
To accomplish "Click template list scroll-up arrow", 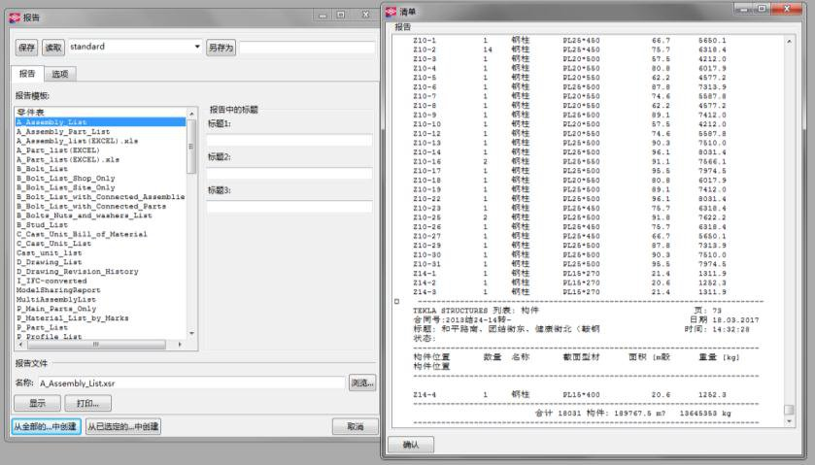I will tap(191, 114).
